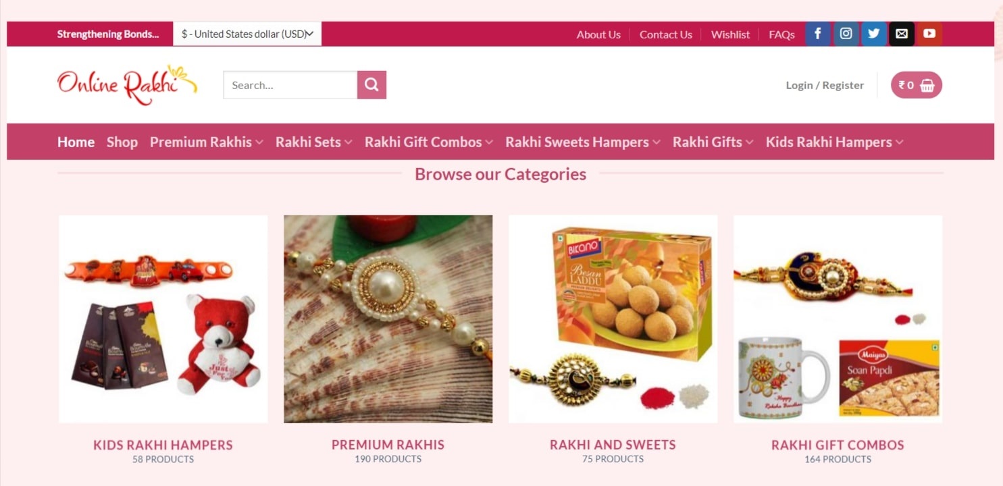Viewport: 1003px width, 486px height.
Task: Click the Login / Register link
Action: 825,85
